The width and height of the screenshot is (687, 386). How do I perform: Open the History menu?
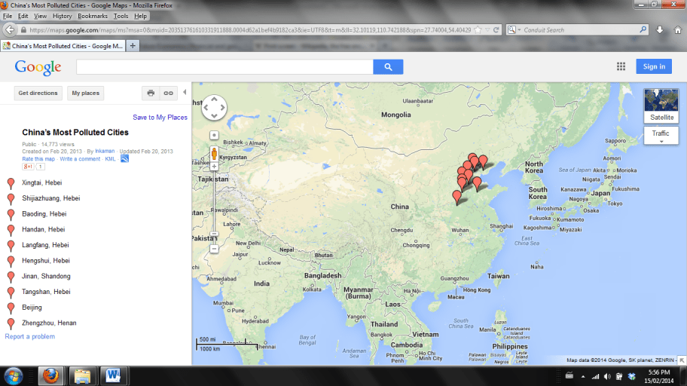63,16
